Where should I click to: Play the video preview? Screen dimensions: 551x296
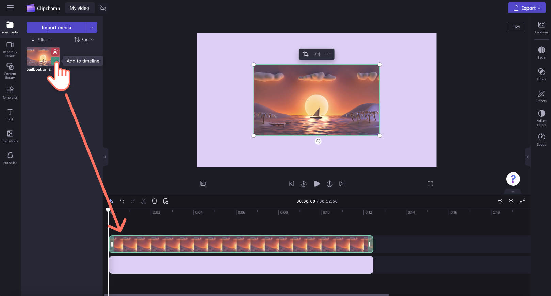[x=317, y=184]
